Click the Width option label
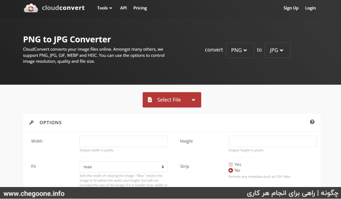 37,141
